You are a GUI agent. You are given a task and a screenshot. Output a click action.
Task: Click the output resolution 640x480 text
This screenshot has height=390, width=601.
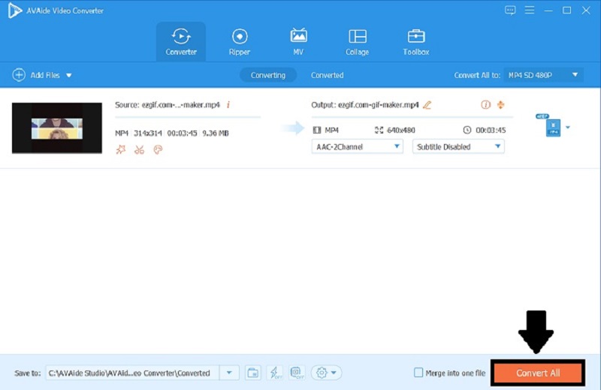coord(401,130)
